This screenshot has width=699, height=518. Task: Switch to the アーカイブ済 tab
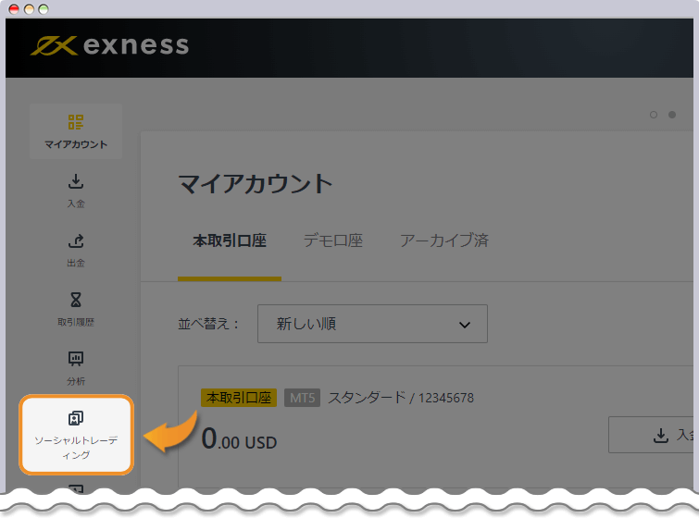444,240
